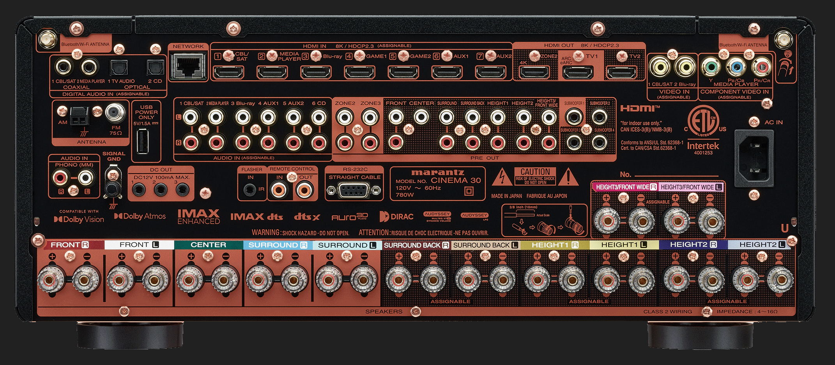The image size is (835, 365).
Task: Click the left Bluetooth/Wi-Fi antenna connector
Action: click(46, 39)
